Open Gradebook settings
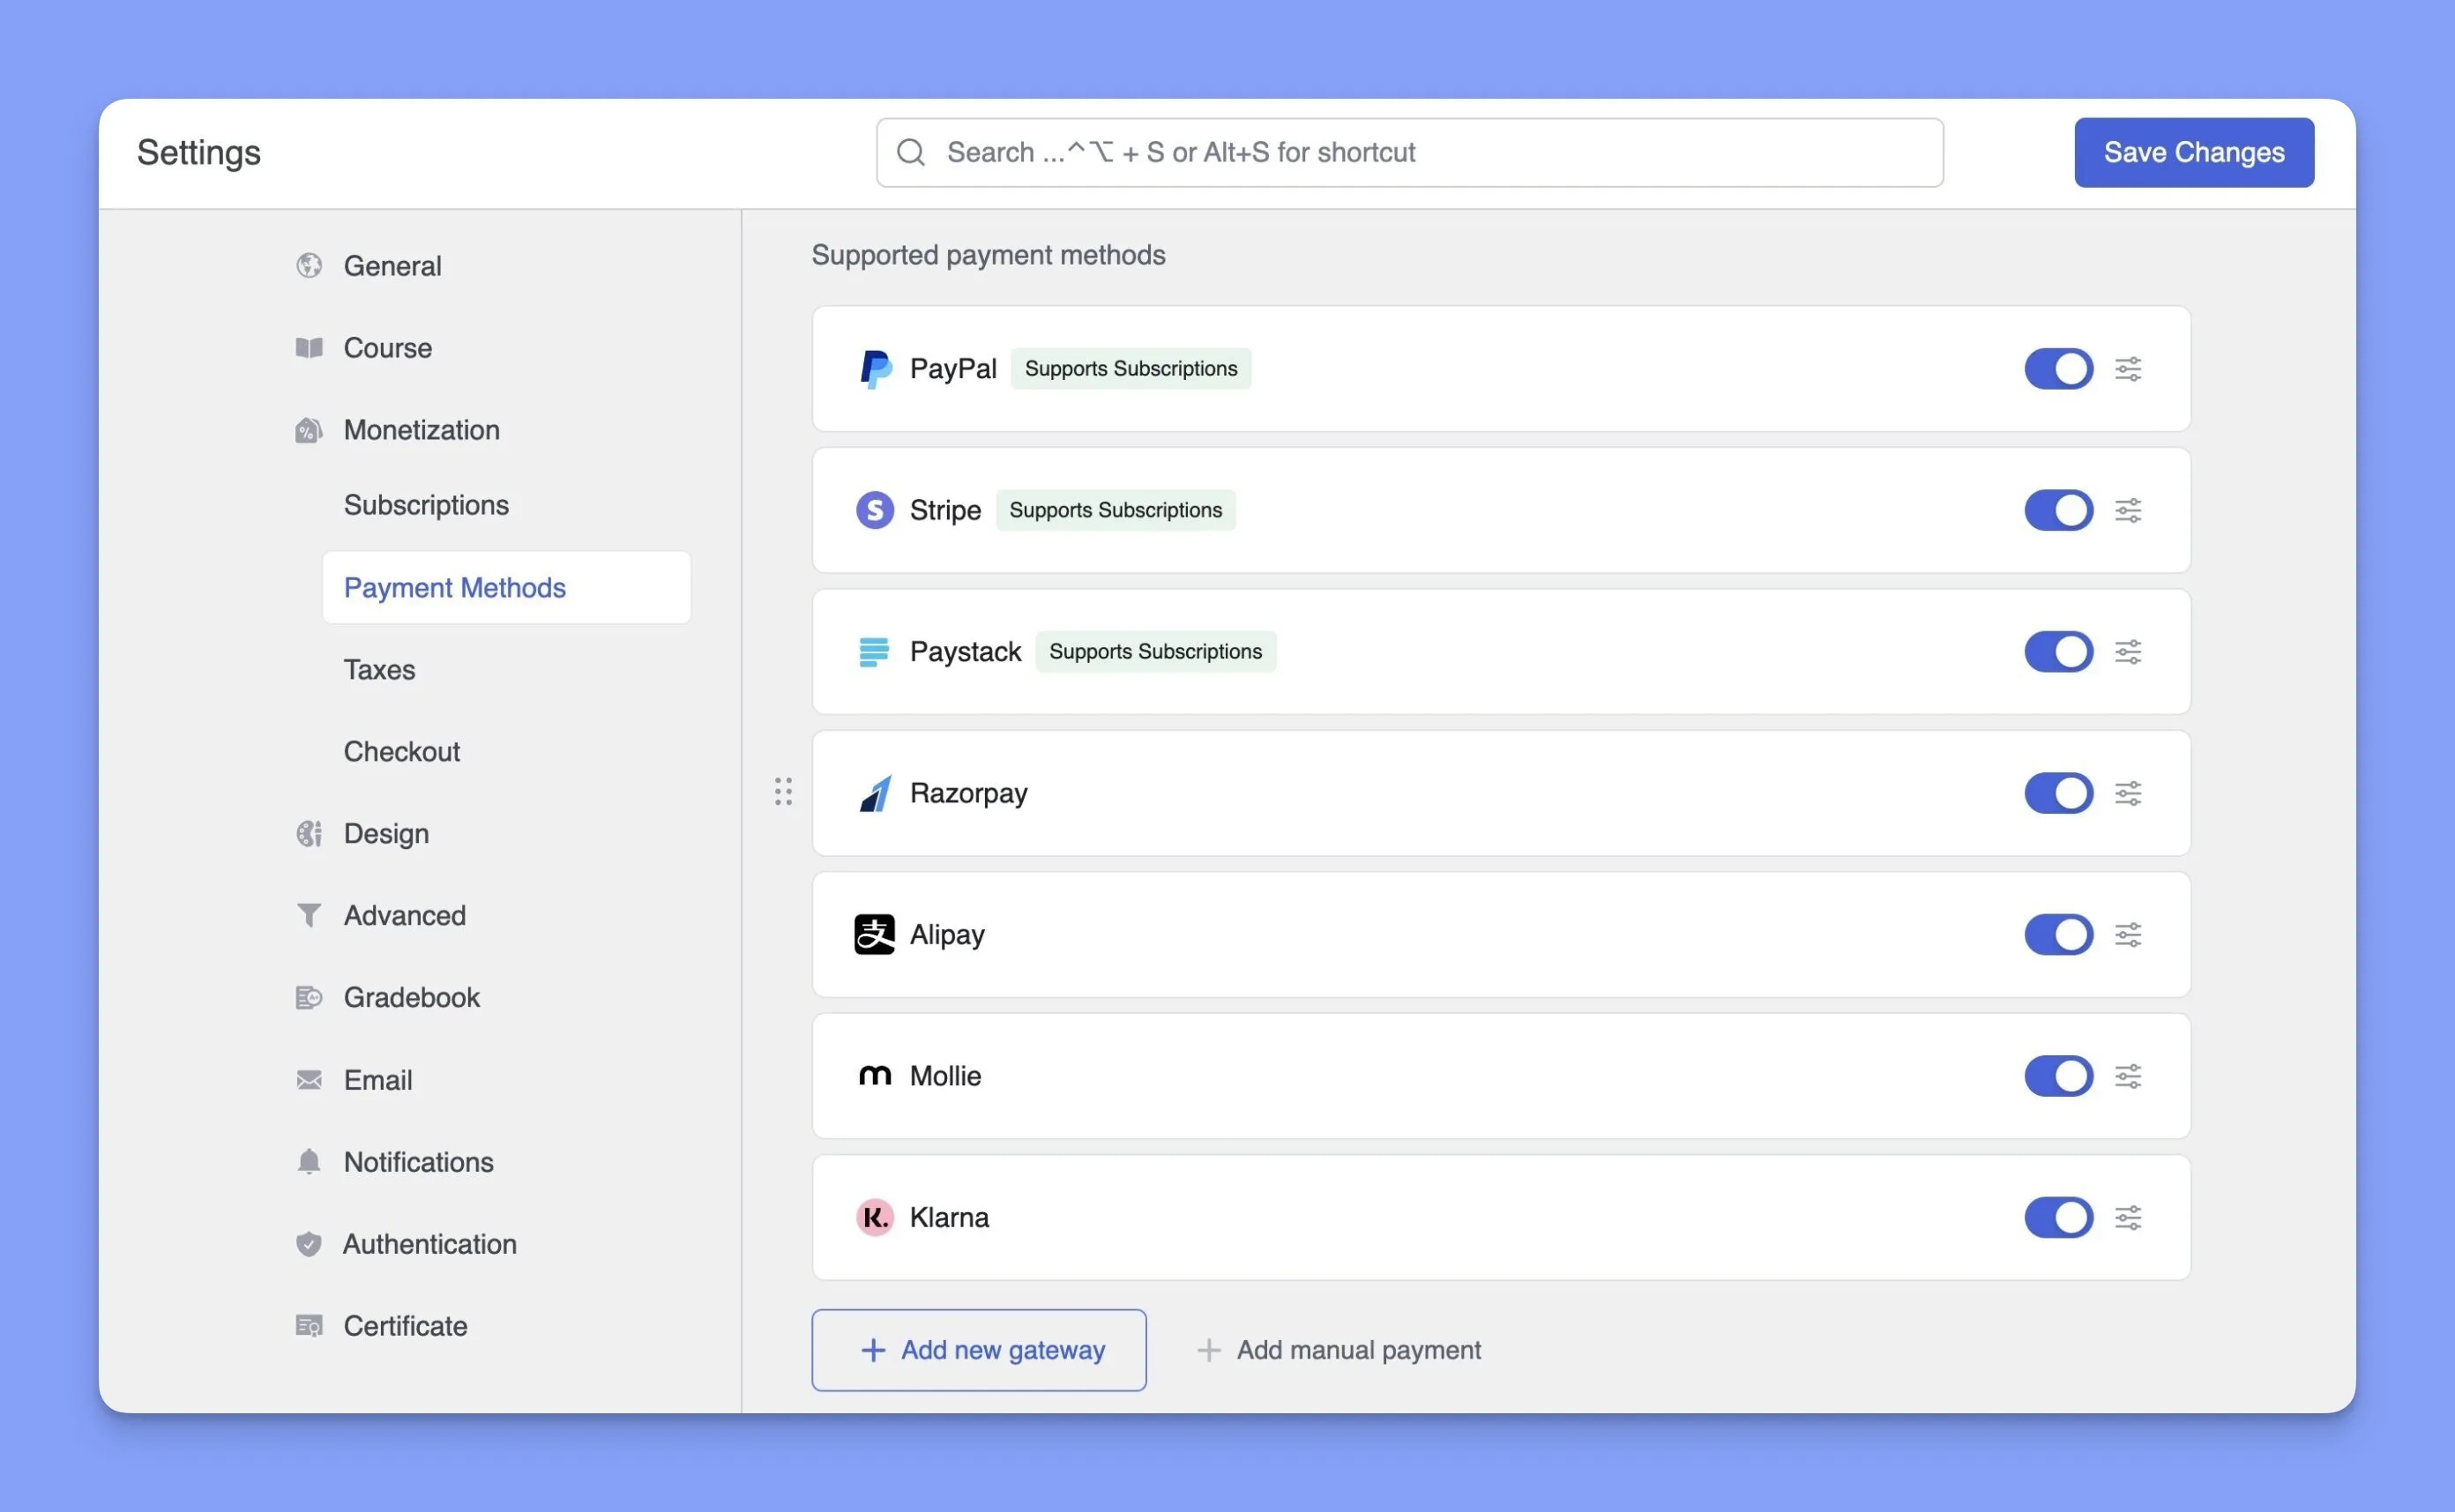 click(x=412, y=998)
